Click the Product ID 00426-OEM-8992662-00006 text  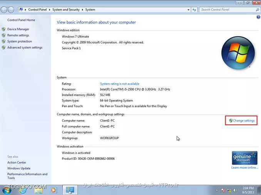click(88, 159)
